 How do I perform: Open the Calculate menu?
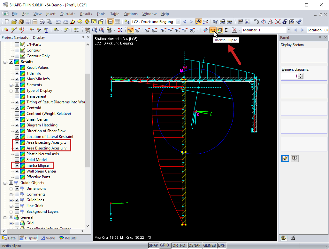click(68, 14)
